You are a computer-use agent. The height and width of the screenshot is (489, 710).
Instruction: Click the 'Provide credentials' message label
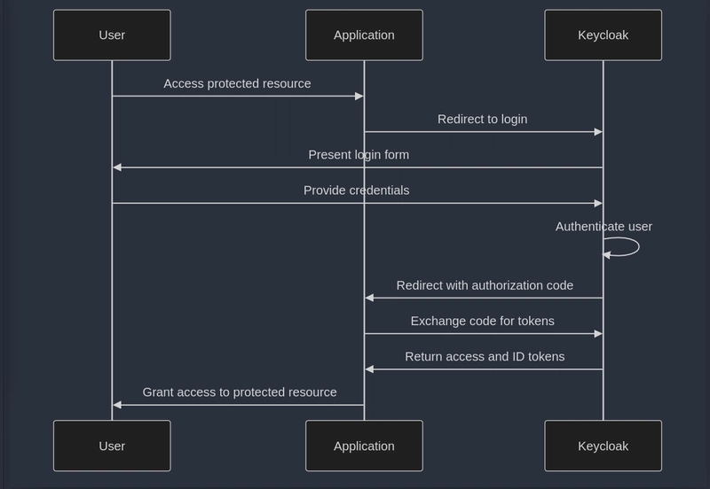[x=357, y=190]
